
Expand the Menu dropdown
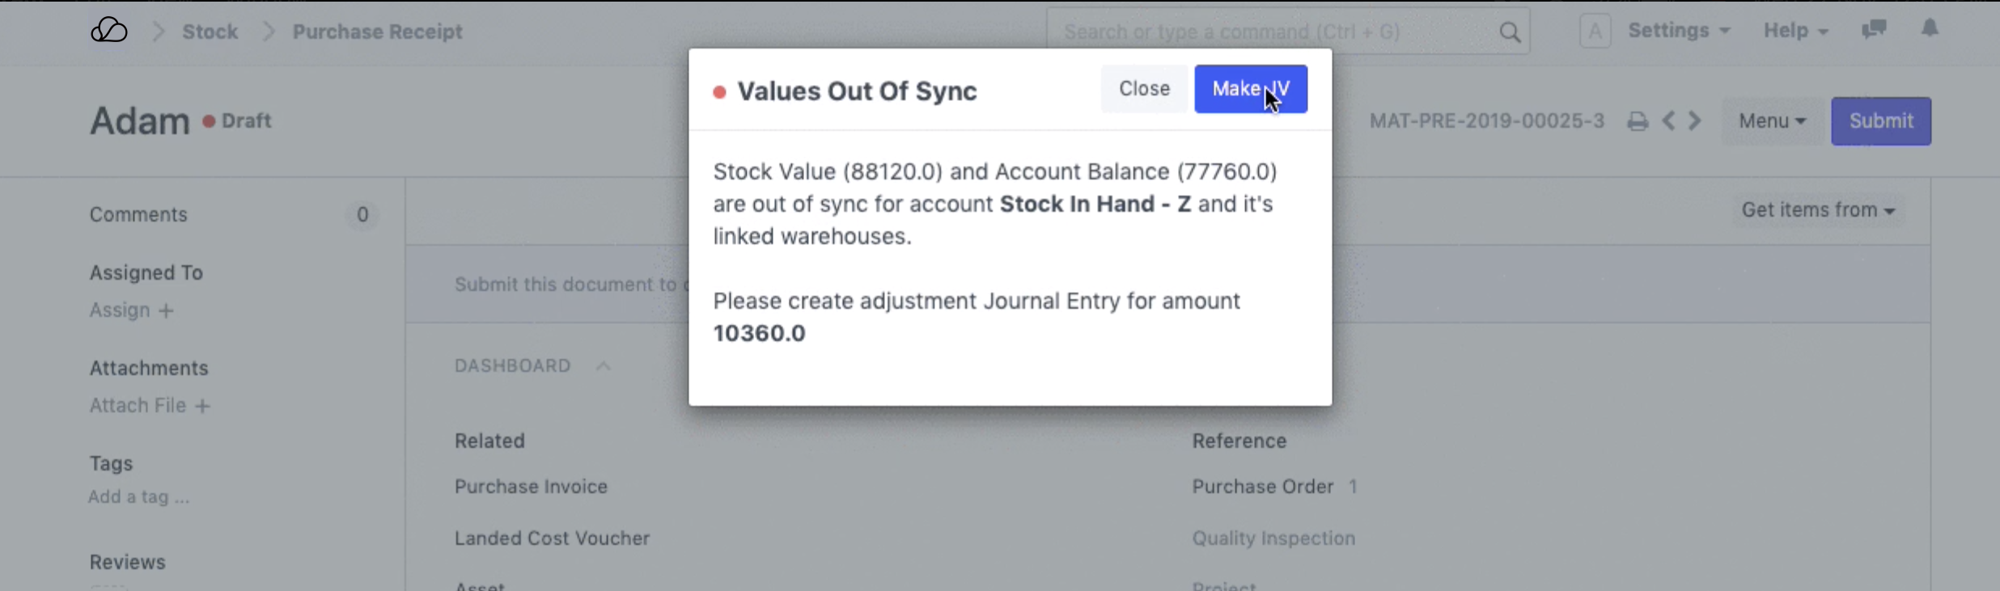tap(1772, 121)
